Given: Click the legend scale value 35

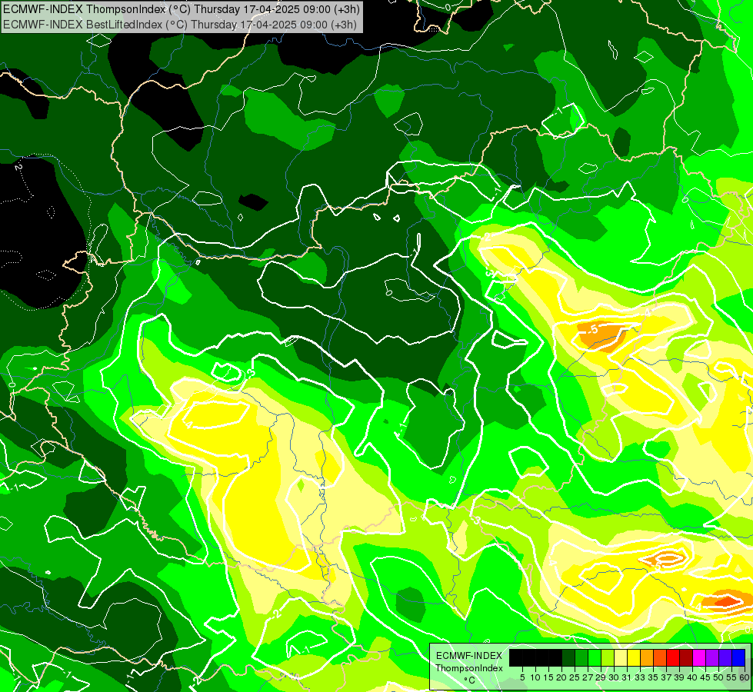Looking at the screenshot, I should tap(653, 677).
